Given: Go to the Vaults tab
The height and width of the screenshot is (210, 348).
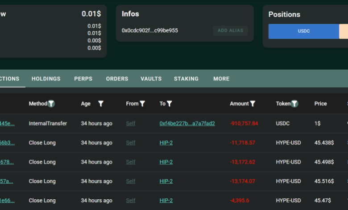Looking at the screenshot, I should click(x=151, y=79).
